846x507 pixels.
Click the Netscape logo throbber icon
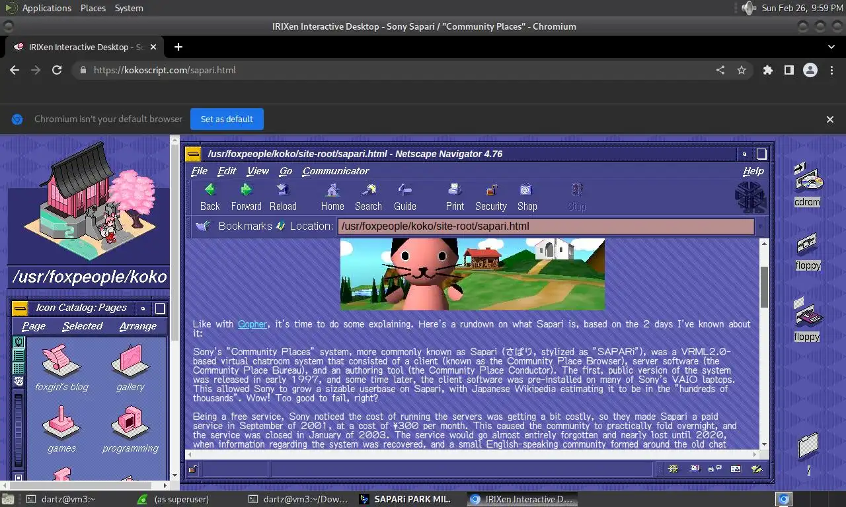click(750, 197)
